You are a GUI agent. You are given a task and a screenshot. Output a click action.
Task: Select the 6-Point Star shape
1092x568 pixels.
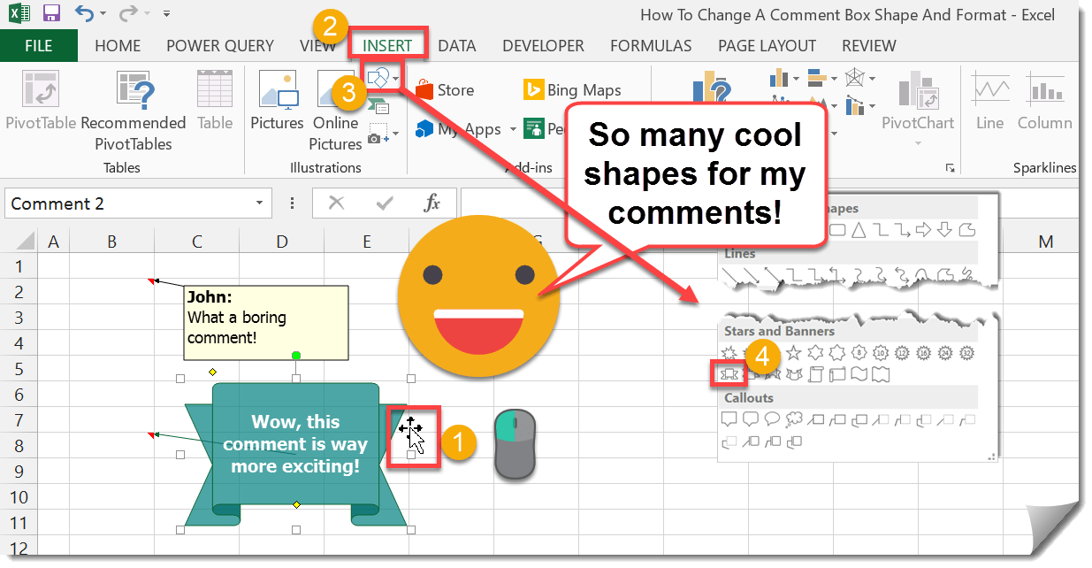(x=815, y=352)
